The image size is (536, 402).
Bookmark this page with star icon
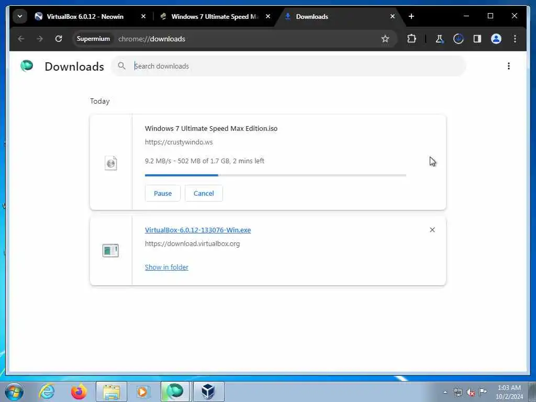coord(385,39)
